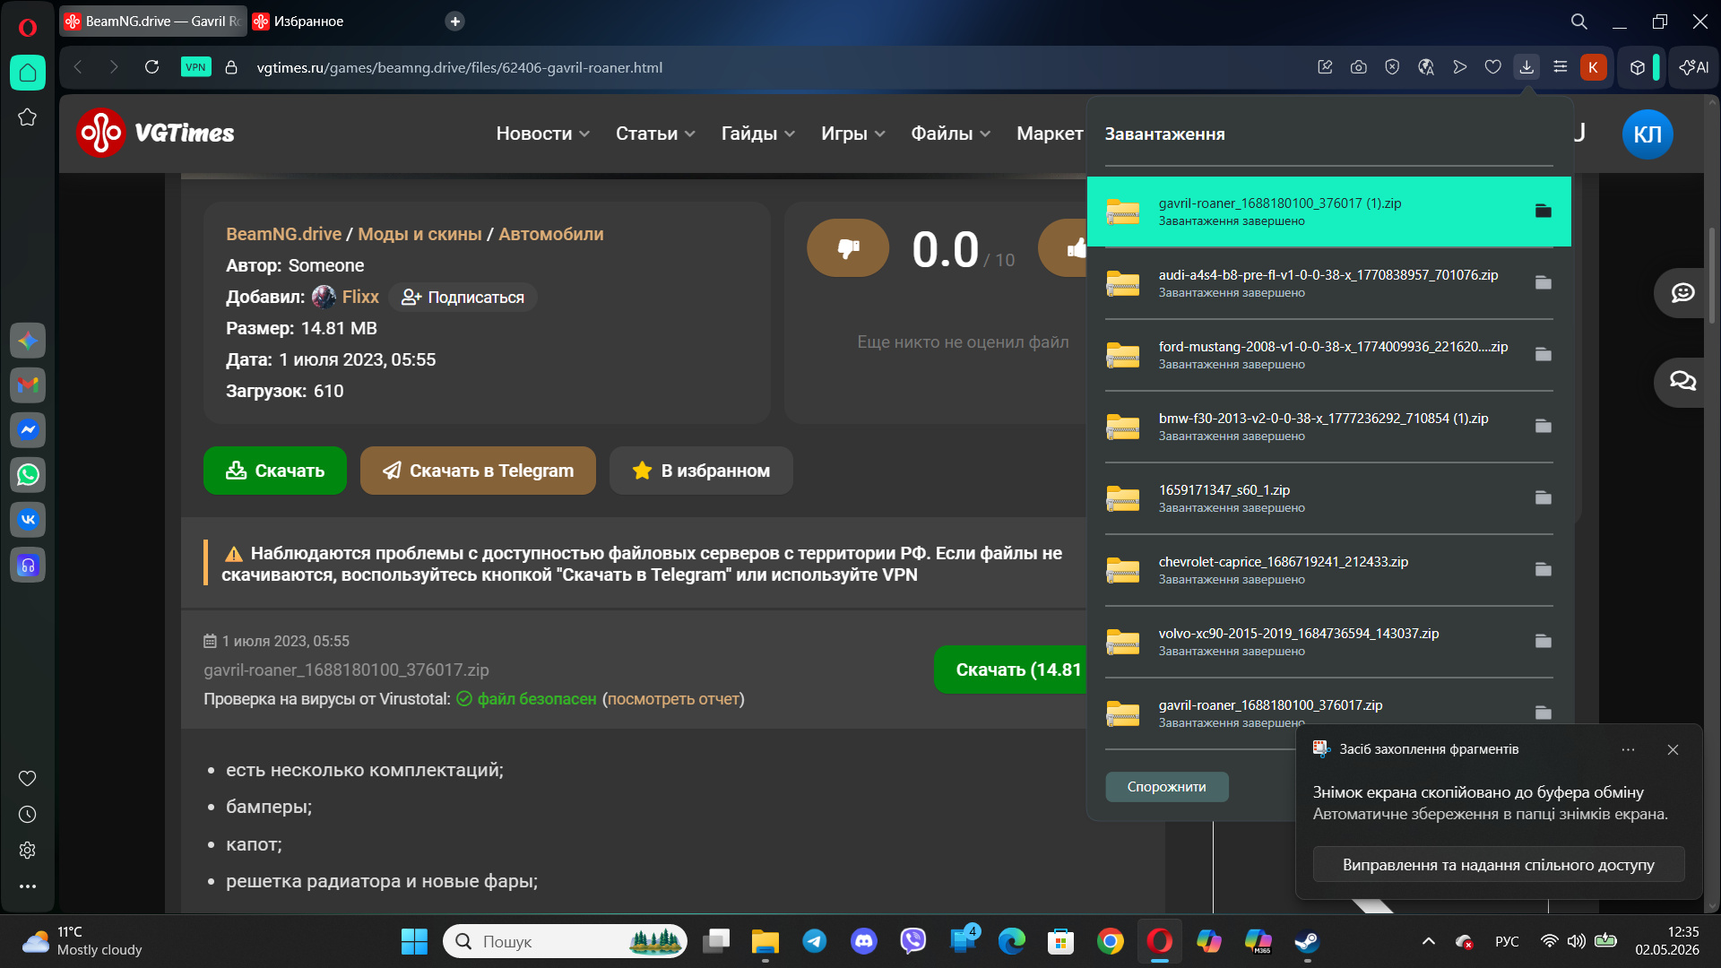The height and width of the screenshot is (968, 1721).
Task: Open the VGTimes comments bubbles icon
Action: (x=1682, y=382)
